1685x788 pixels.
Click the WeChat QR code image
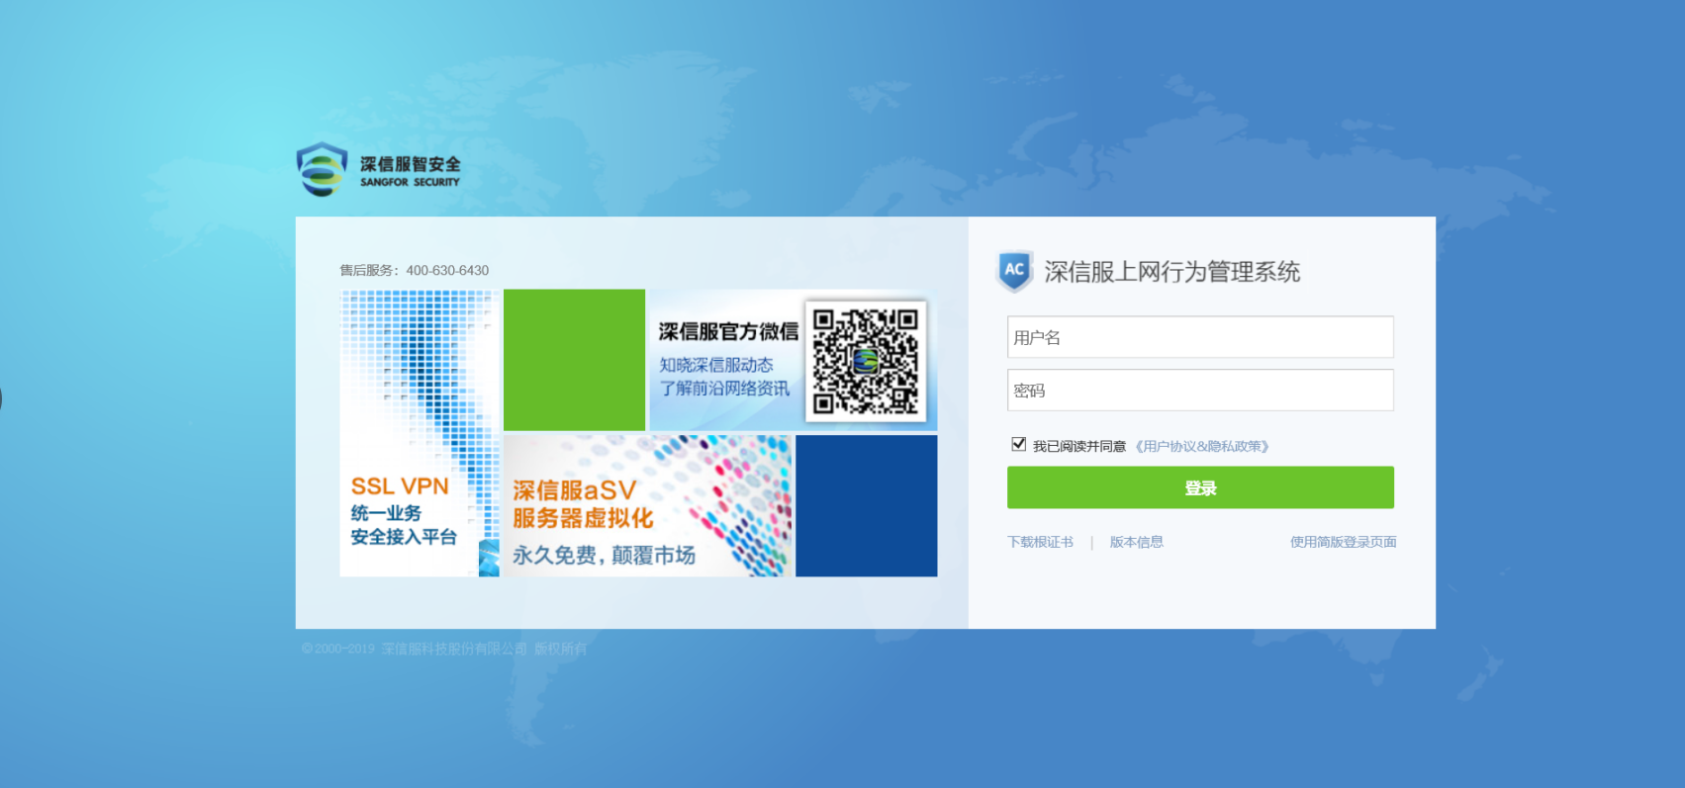[866, 361]
